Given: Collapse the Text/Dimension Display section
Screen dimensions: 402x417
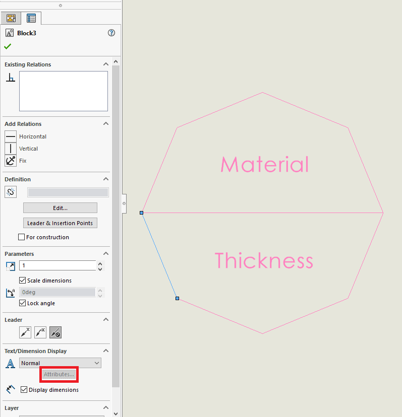Looking at the screenshot, I should (x=106, y=351).
